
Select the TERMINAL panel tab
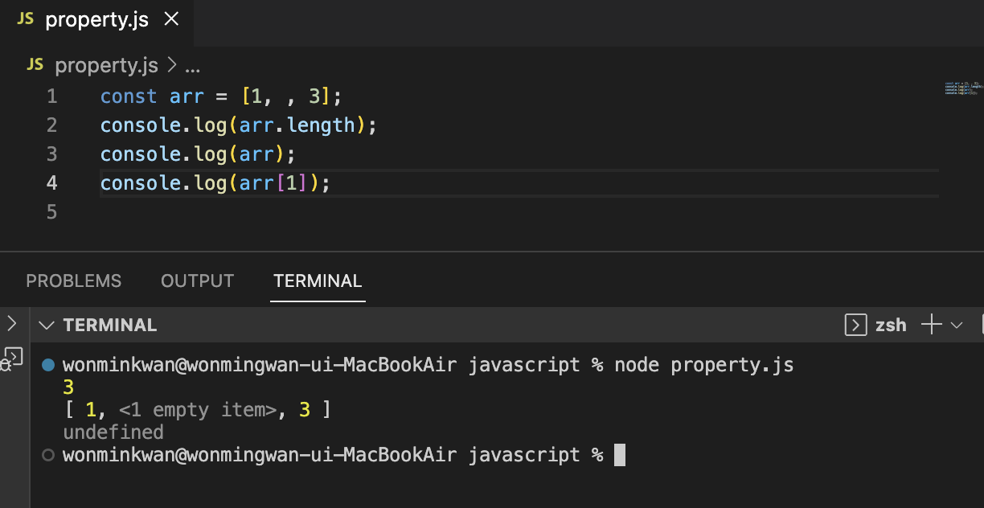[318, 281]
